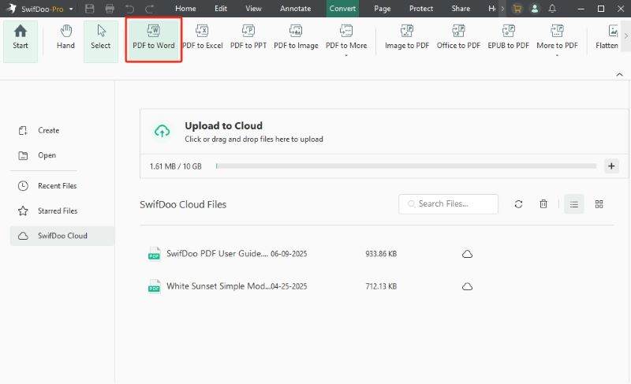Open the Start home page
Image resolution: width=631 pixels, height=384 pixels.
point(21,42)
